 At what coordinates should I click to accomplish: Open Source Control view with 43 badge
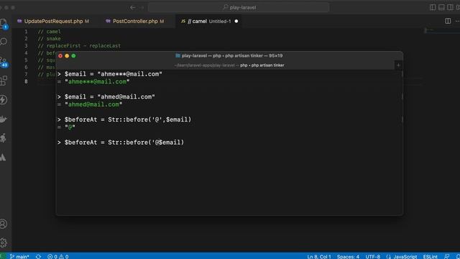pos(4,62)
